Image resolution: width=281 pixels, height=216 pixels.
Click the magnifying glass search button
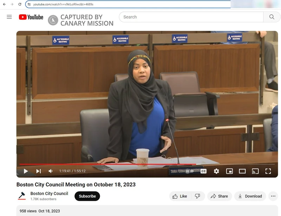tap(272, 17)
